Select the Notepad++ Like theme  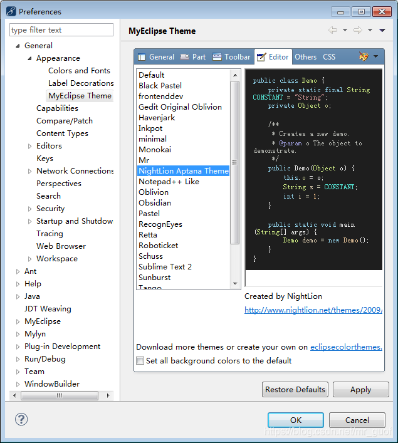169,182
